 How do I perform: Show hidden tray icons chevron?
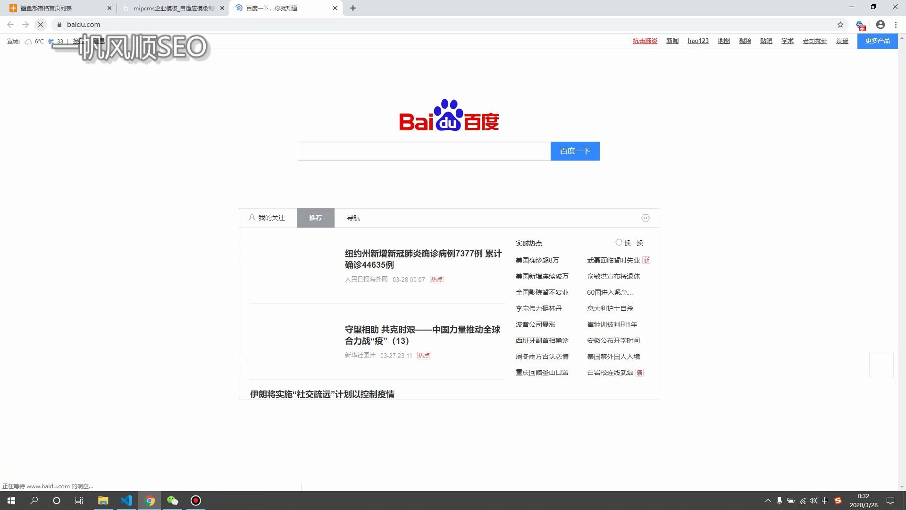(768, 501)
